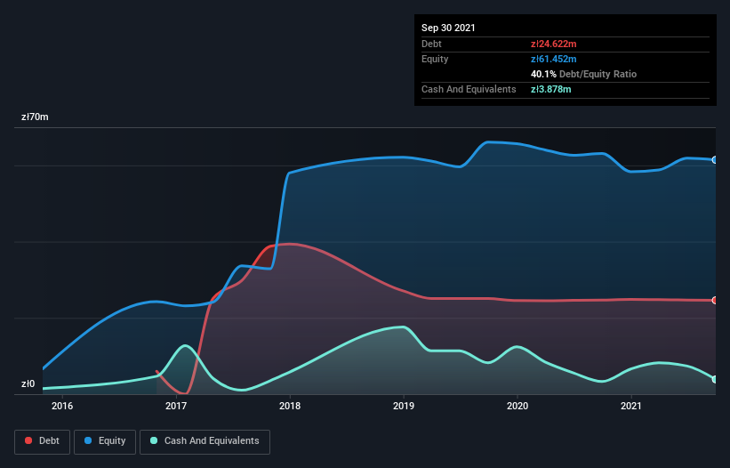
Task: Click the Sep 30 2021 tooltip date
Action: click(448, 28)
